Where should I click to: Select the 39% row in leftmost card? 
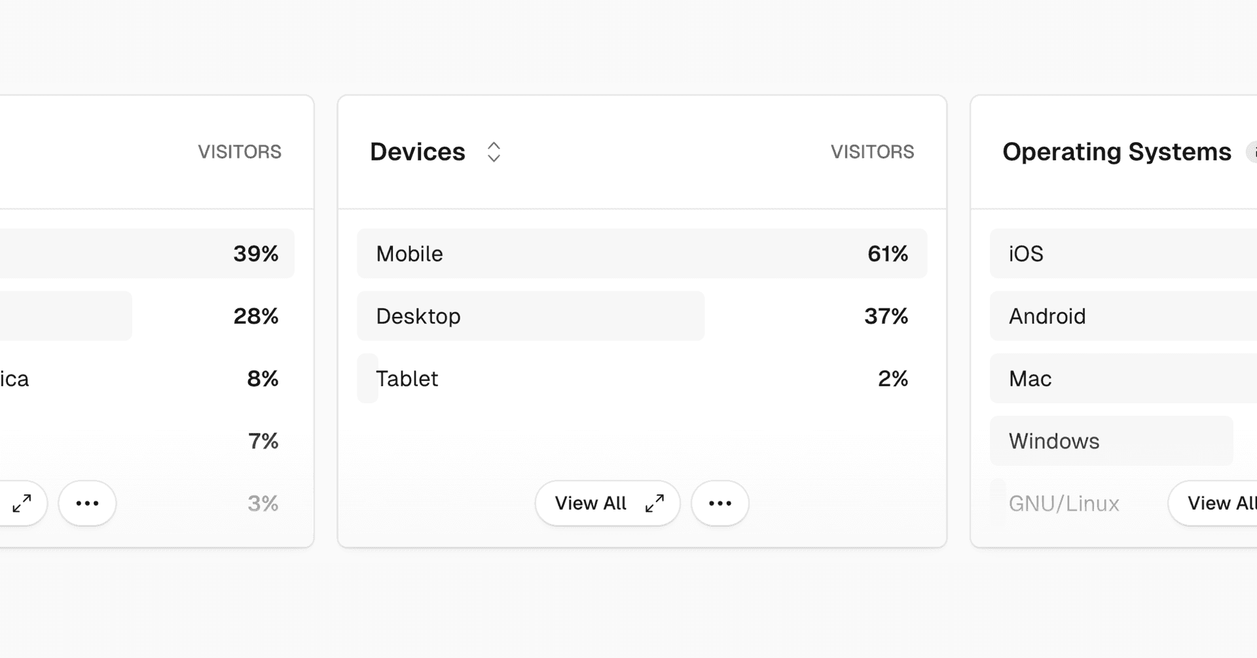(144, 254)
